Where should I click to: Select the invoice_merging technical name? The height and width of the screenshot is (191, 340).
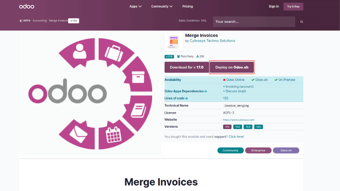click(236, 106)
